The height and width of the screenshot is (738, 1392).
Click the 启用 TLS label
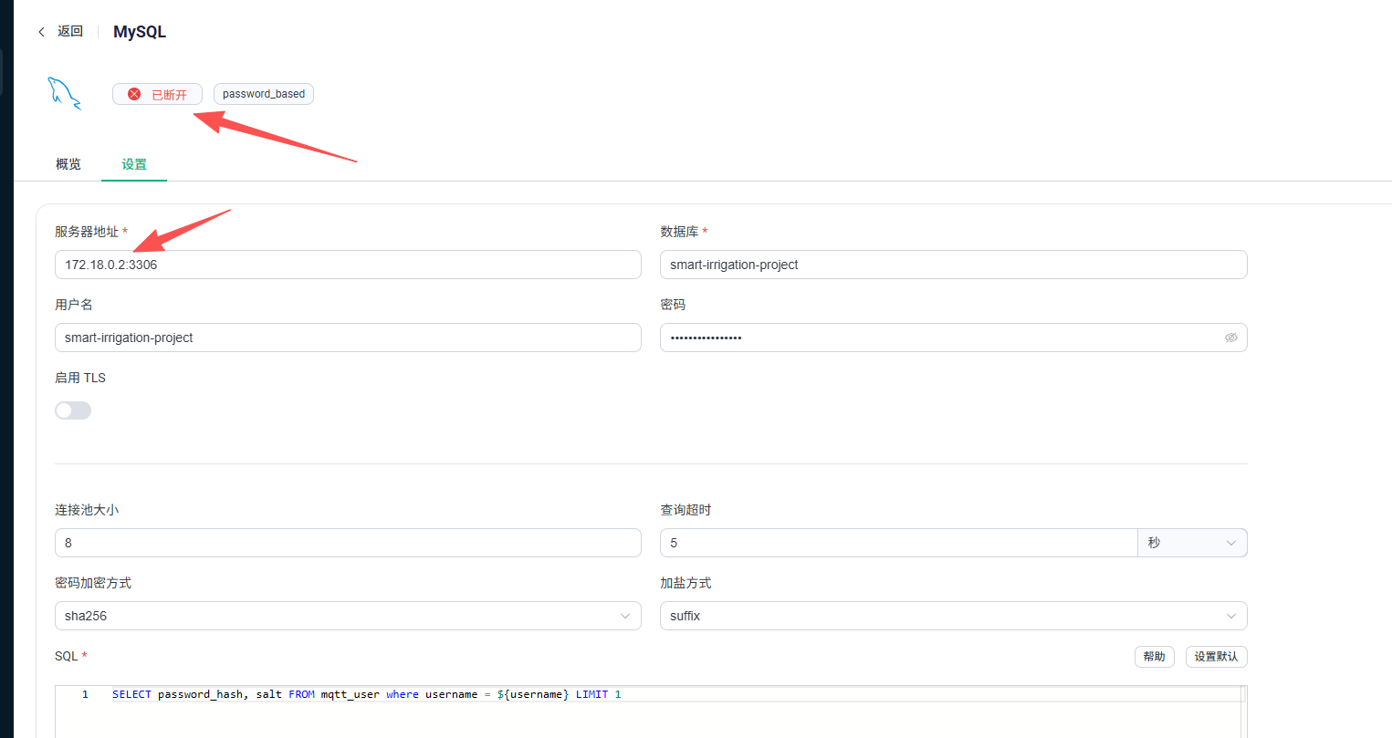tap(80, 378)
